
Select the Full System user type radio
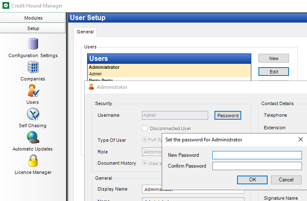coord(144,140)
